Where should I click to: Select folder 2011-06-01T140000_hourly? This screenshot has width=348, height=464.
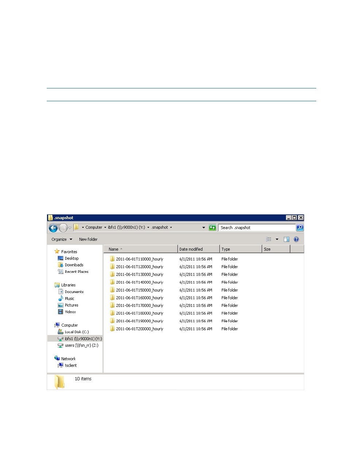coord(139,282)
